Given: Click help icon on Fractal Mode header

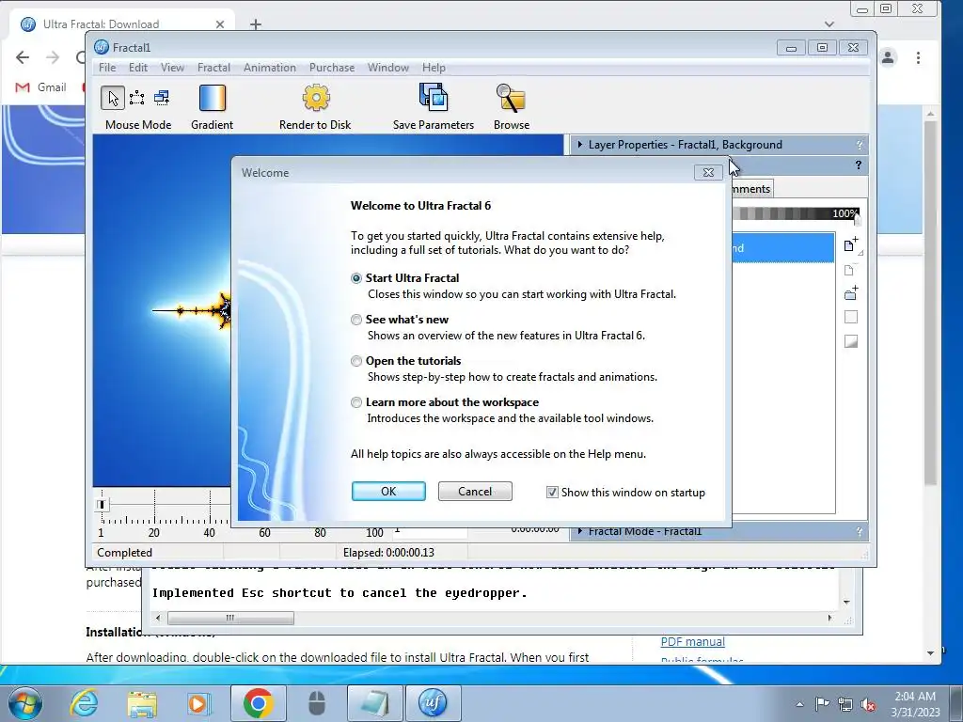Looking at the screenshot, I should pos(860,532).
